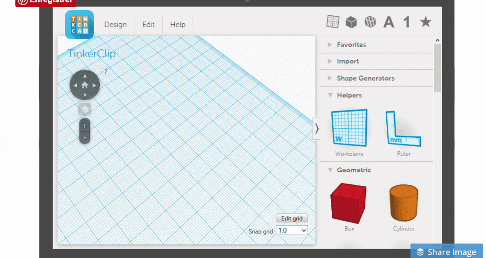Click the Pinterest Enregistrer save button
486x258 pixels.
[46, 2]
